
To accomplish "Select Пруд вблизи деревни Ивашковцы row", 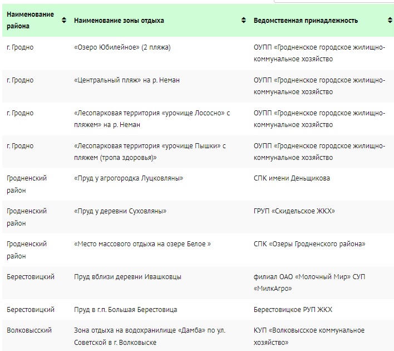I will [x=197, y=283].
